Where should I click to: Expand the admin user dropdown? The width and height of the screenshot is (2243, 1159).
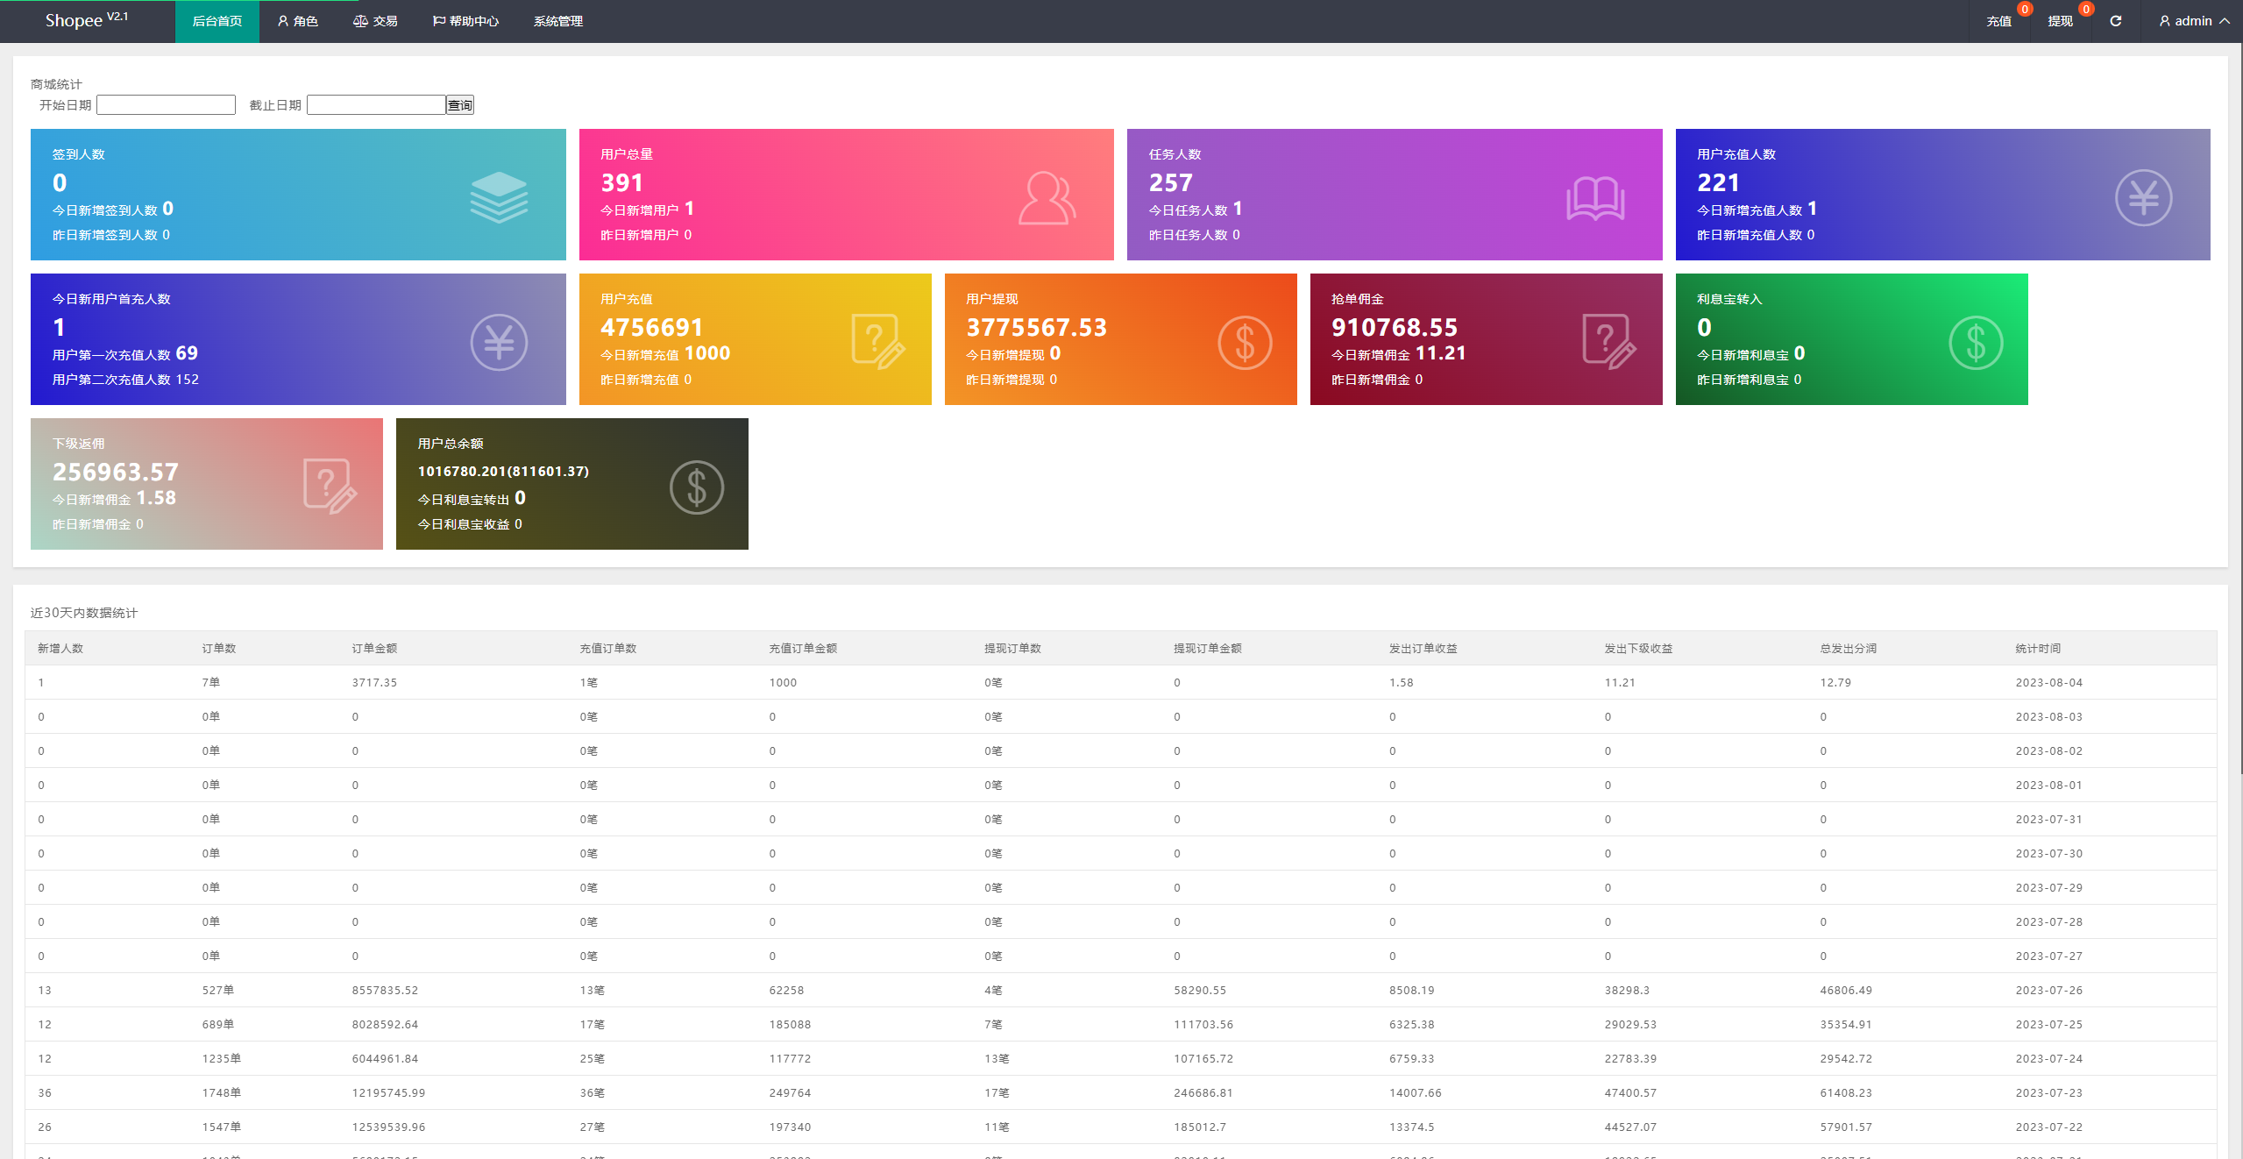tap(2194, 21)
